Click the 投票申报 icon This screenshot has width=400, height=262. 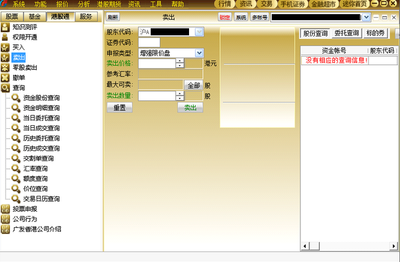pos(5,209)
